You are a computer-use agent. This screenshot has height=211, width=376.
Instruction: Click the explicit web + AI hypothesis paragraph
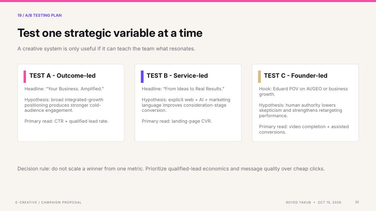coord(186,105)
